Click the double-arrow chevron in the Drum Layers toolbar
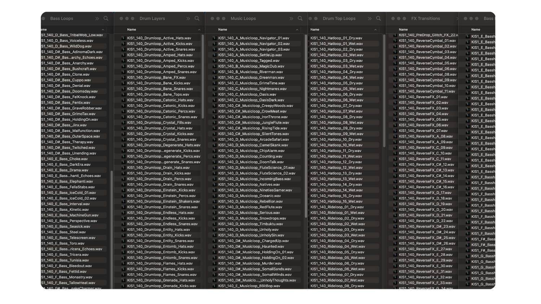The image size is (541, 304). [188, 18]
